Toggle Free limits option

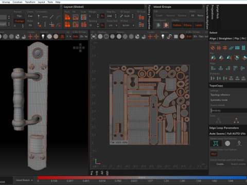coord(30,16)
